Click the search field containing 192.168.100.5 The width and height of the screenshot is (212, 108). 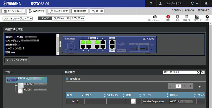(x=180, y=72)
